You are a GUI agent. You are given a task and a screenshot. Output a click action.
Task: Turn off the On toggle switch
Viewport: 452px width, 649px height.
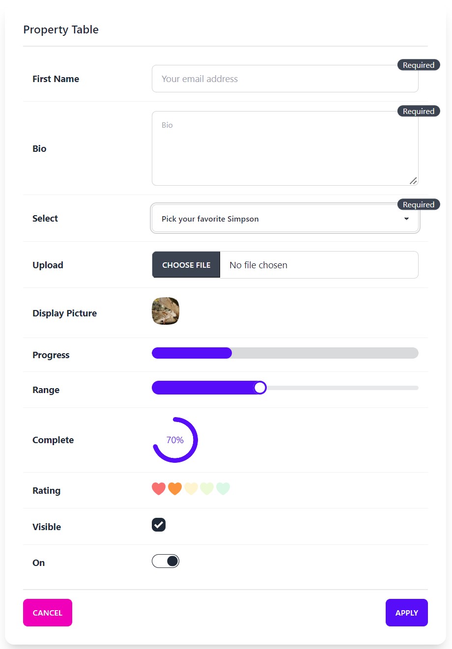click(166, 561)
